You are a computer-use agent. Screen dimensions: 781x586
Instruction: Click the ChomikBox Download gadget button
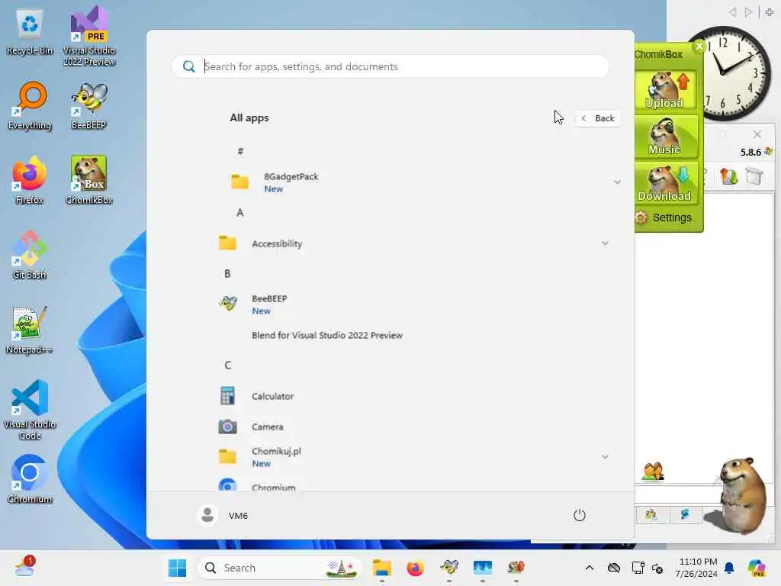click(665, 183)
